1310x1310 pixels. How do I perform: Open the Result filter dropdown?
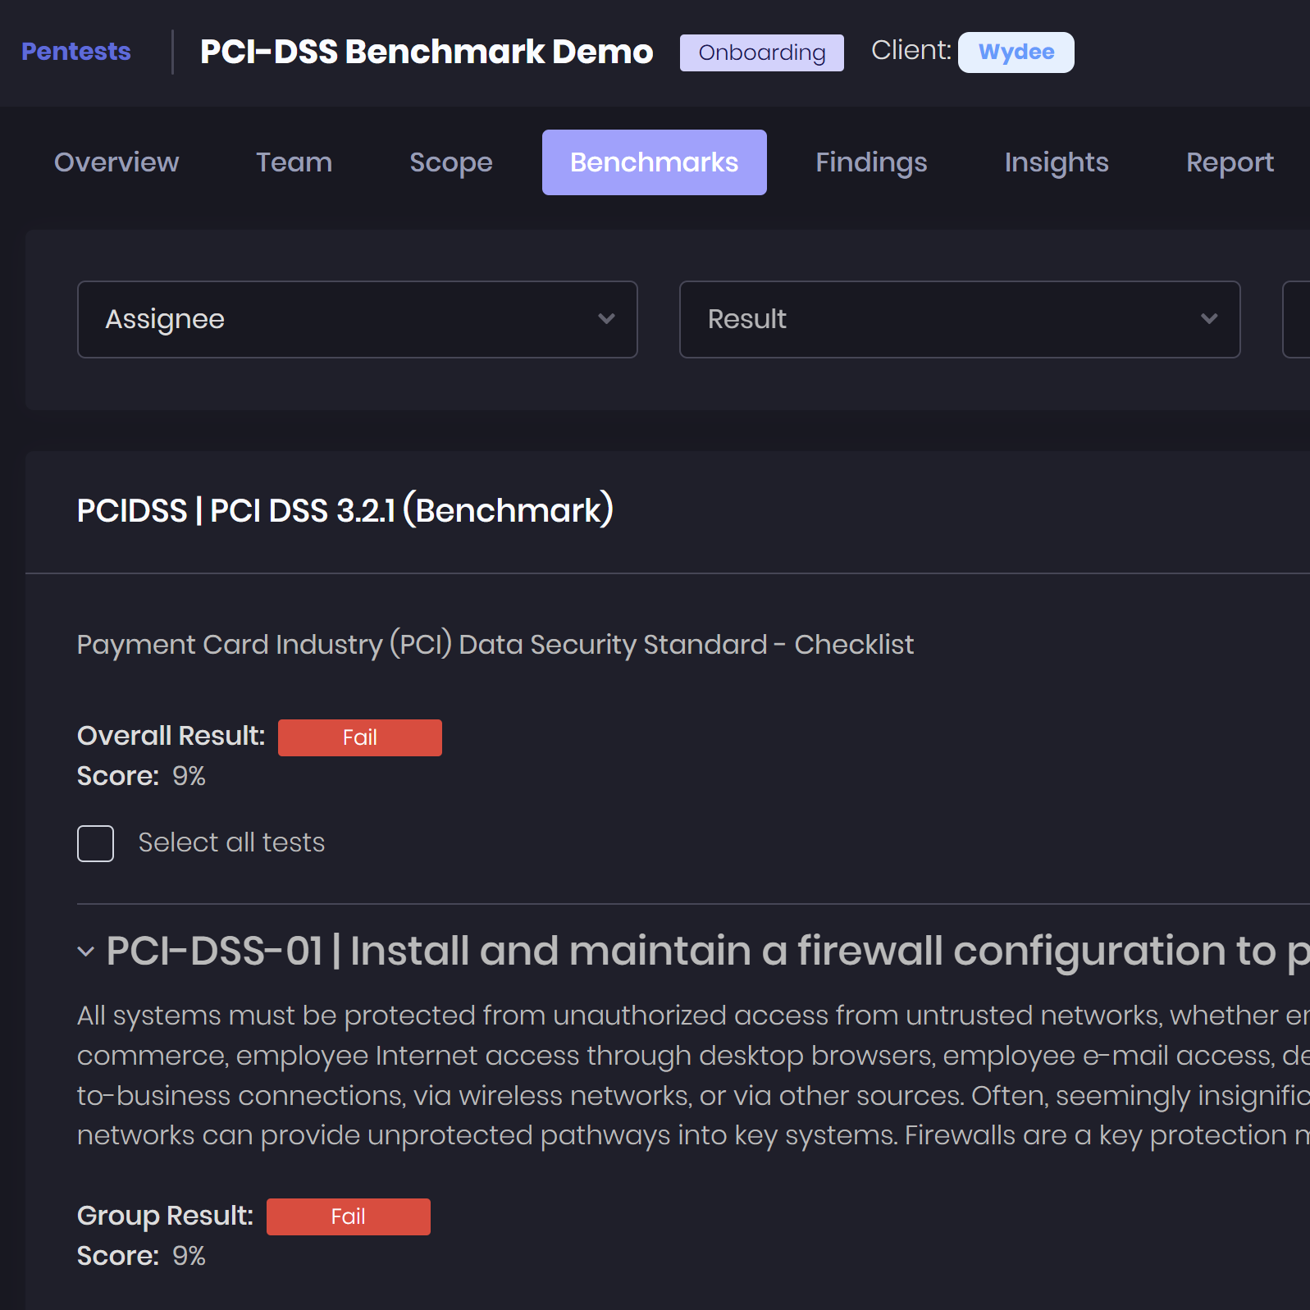pos(960,319)
